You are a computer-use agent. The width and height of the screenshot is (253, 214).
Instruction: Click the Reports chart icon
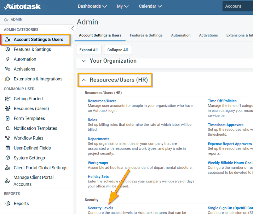[x=7, y=204]
